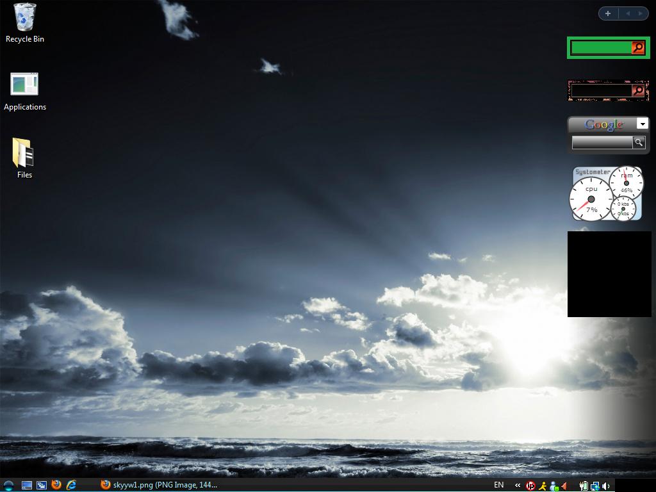Go to previous sidebar gadgets page
The width and height of the screenshot is (656, 492).
tap(628, 13)
